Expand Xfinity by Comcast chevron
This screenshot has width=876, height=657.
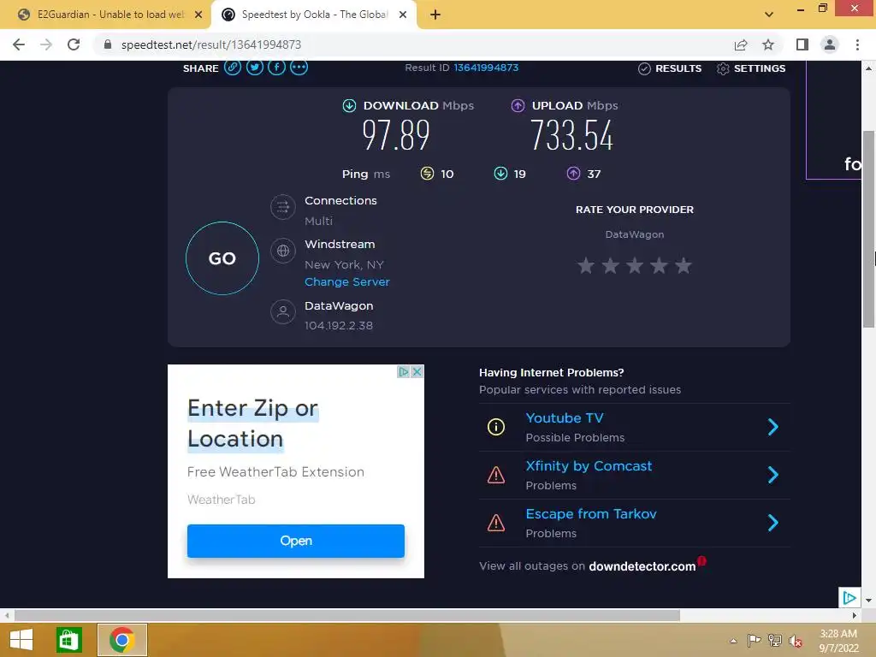(773, 475)
